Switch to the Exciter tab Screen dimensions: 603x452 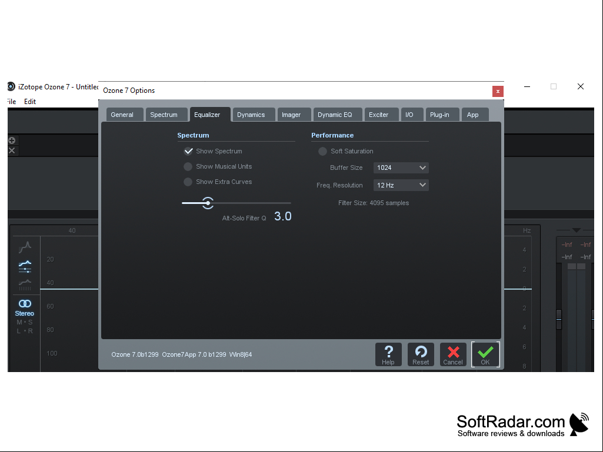point(381,115)
